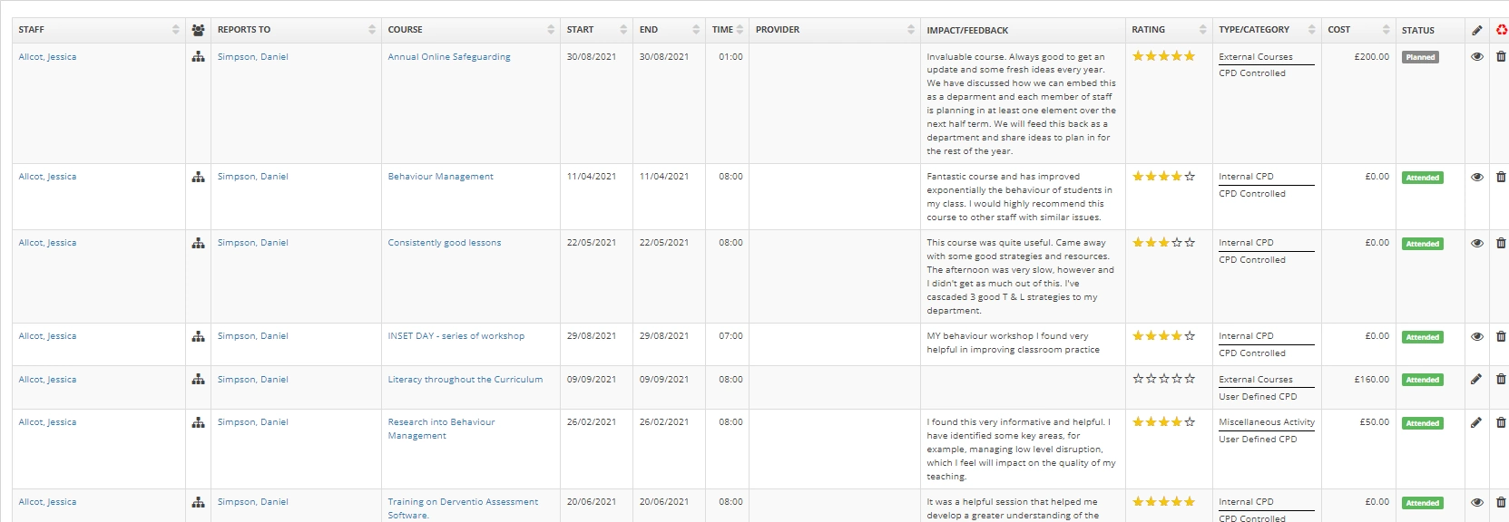The width and height of the screenshot is (1509, 522).
Task: Click the empty star rating for Literacy course
Action: tap(1164, 379)
